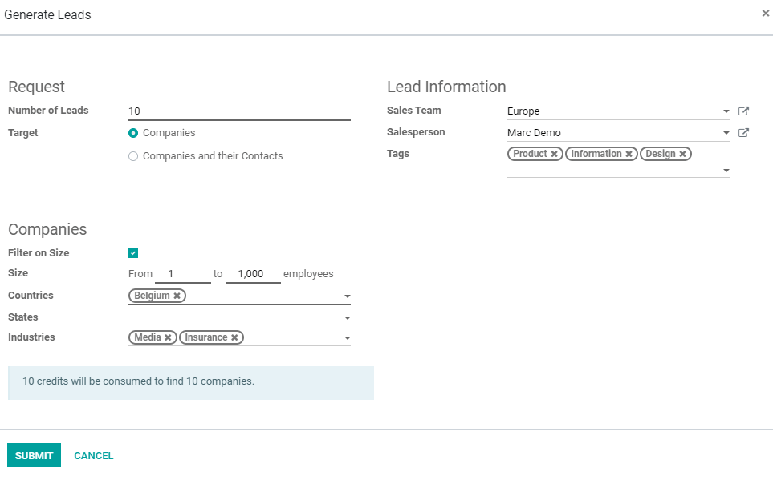This screenshot has height=480, width=773.
Task: Click the maximum employees size field
Action: [253, 274]
